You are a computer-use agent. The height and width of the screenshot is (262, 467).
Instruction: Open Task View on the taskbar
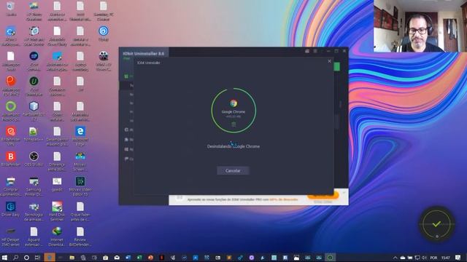(37, 258)
